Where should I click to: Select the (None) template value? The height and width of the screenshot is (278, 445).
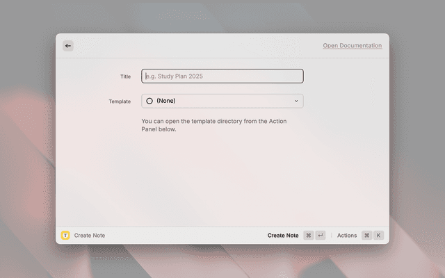(x=166, y=101)
